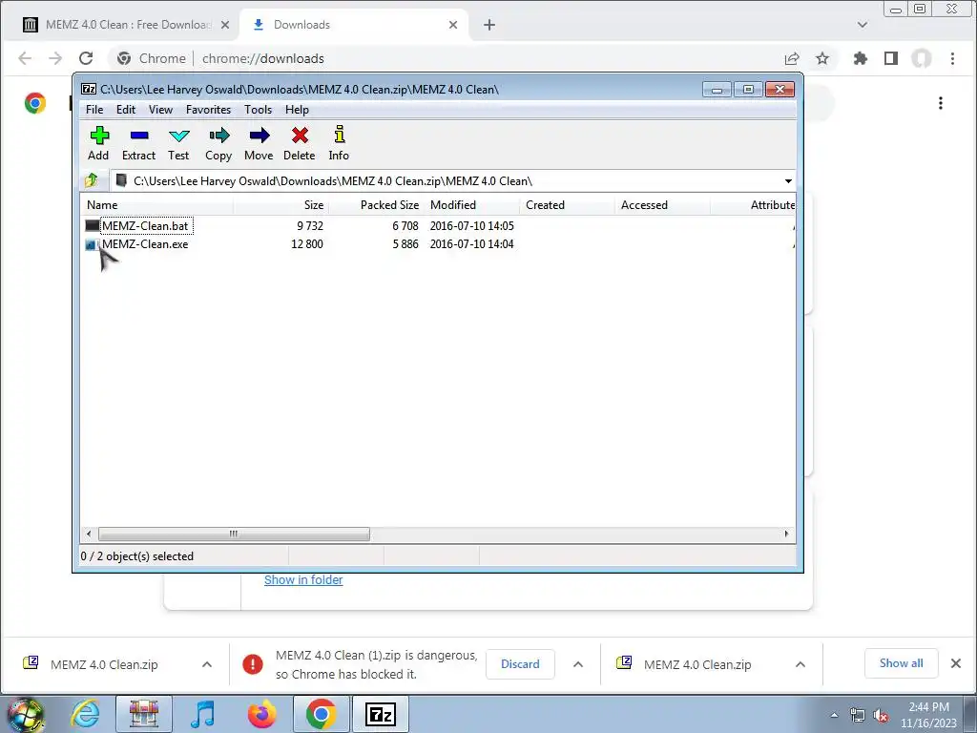This screenshot has height=733, width=977.
Task: Sort files by the Name column
Action: (x=157, y=205)
